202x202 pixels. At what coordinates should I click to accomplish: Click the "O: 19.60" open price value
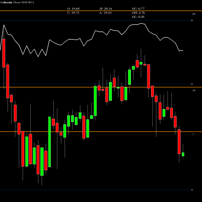[x=74, y=9]
